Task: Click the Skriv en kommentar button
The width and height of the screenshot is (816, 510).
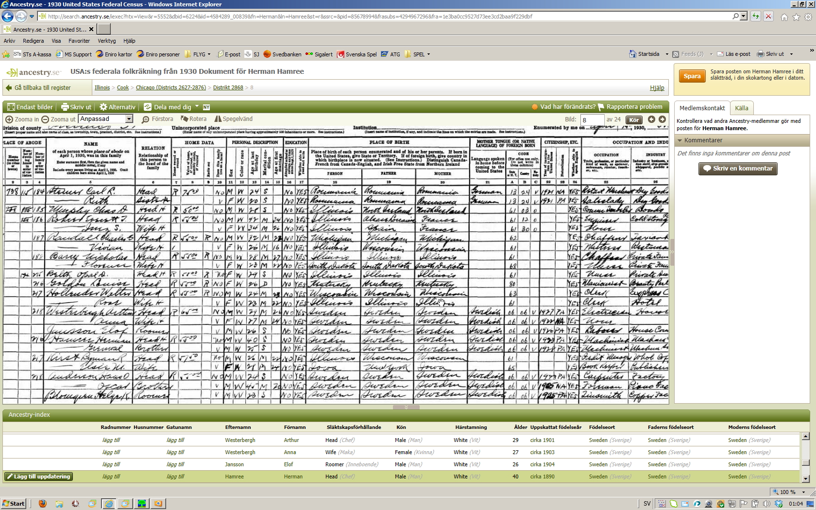Action: 737,169
